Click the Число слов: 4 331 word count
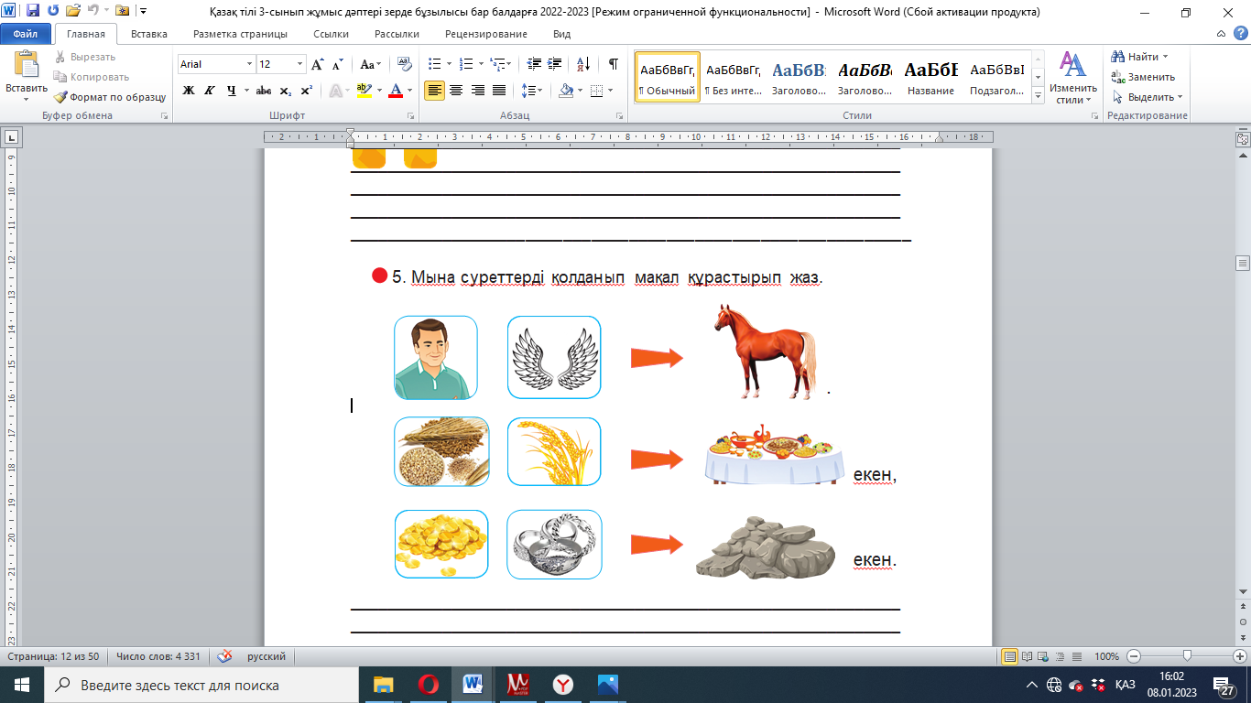This screenshot has height=703, width=1251. click(x=158, y=656)
